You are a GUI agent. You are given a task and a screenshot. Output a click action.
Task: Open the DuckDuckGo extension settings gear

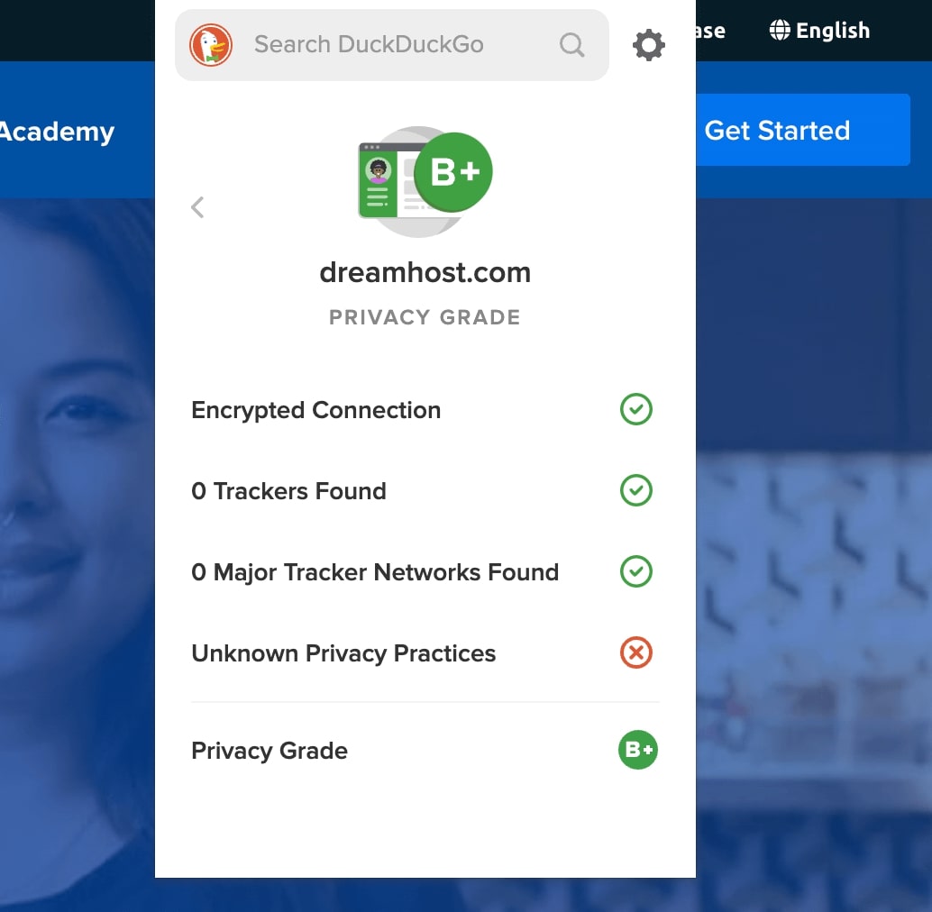pyautogui.click(x=648, y=44)
